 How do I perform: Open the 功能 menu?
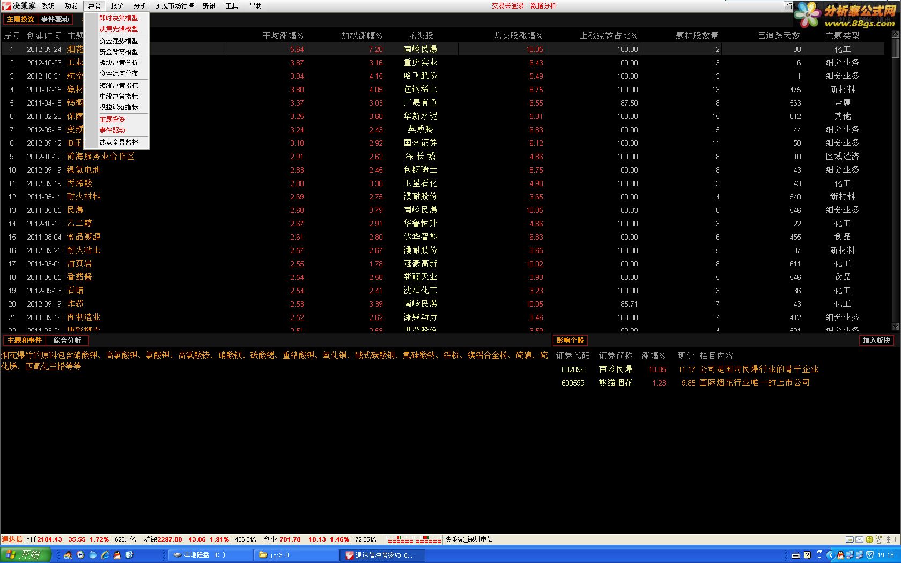[71, 6]
